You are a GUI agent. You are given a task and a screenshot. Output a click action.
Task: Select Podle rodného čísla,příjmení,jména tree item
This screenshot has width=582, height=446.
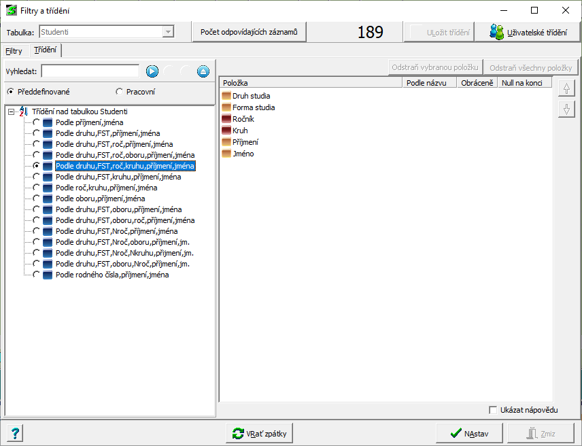tap(112, 275)
